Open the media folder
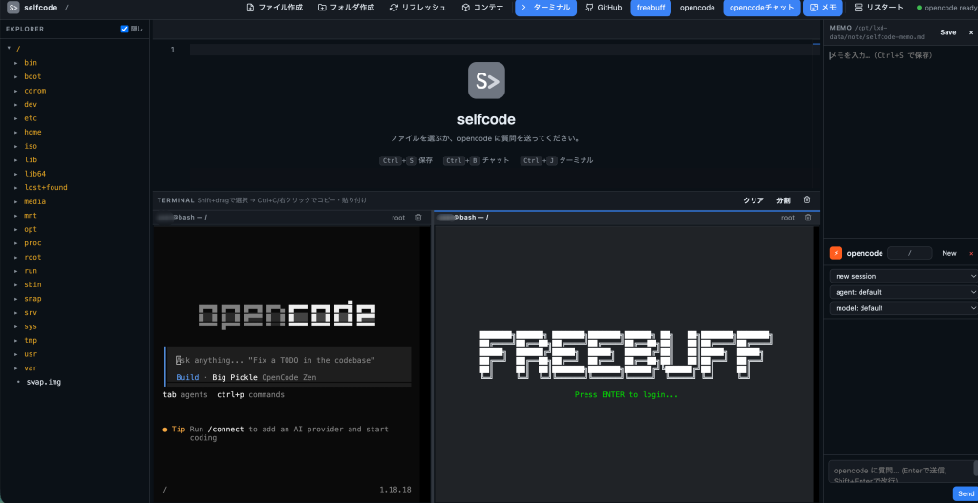The image size is (978, 503). click(34, 201)
